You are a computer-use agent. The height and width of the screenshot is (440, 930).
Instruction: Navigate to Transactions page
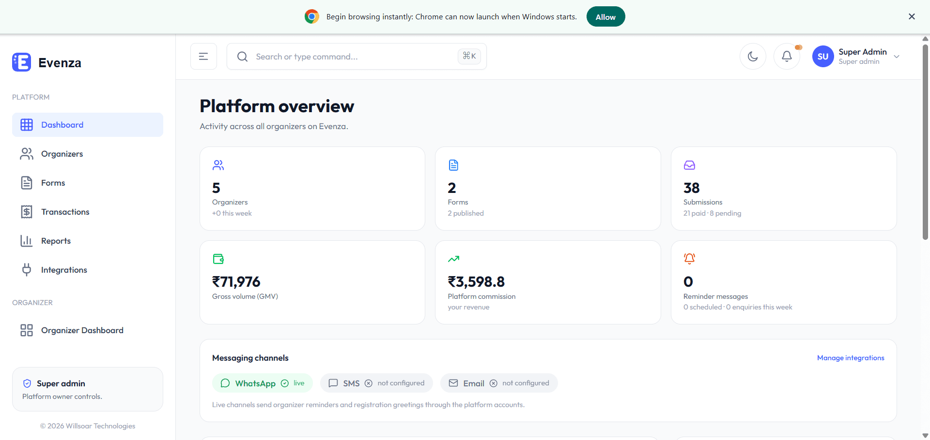pos(88,212)
